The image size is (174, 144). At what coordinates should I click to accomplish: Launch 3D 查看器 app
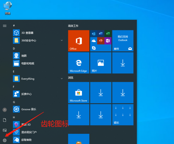tap(38, 33)
